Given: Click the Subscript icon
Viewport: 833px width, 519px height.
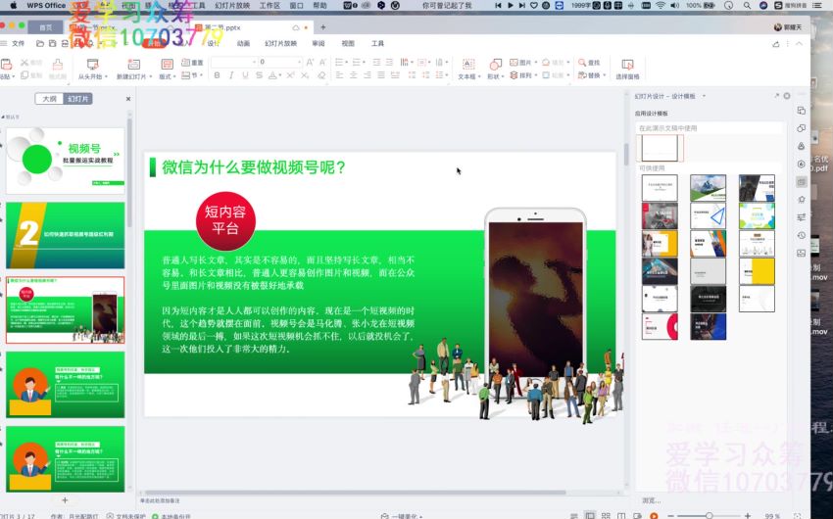Looking at the screenshot, I should (305, 75).
